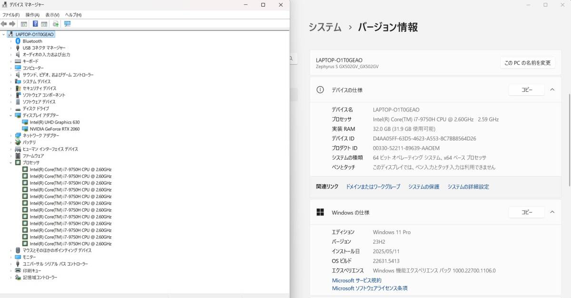Open システムの保護 link

click(423, 187)
